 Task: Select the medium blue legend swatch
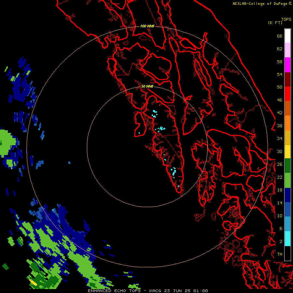[x=287, y=209]
